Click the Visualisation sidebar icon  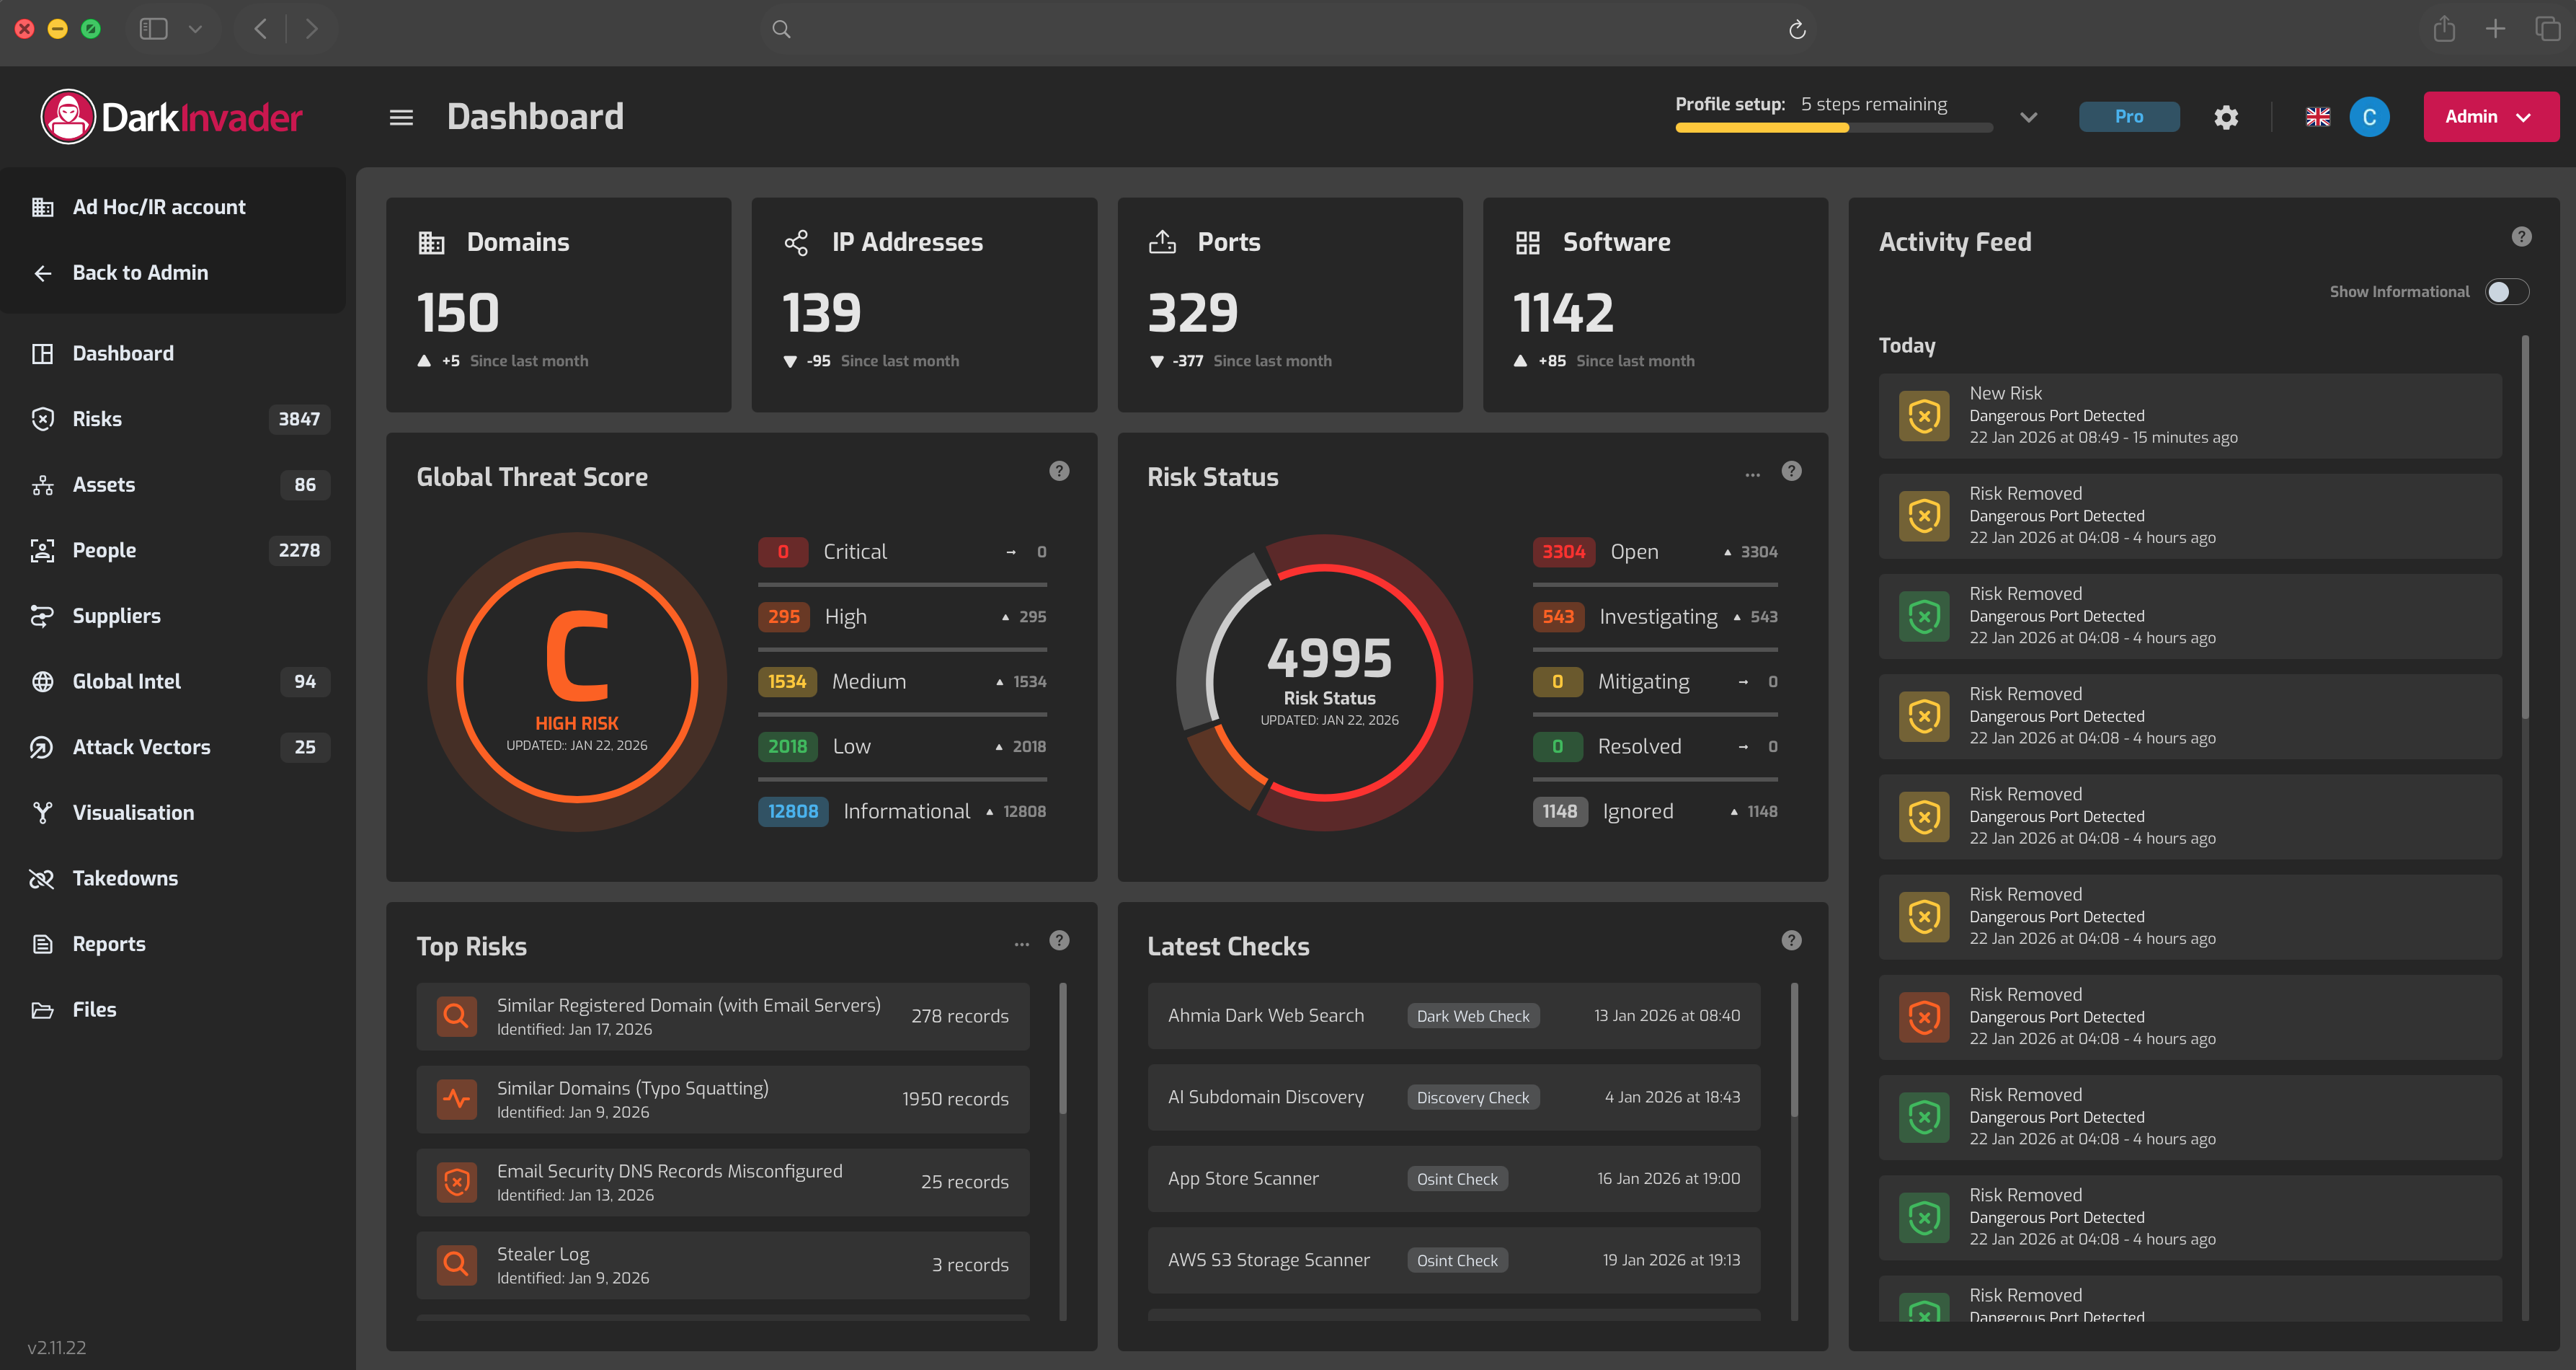(42, 812)
